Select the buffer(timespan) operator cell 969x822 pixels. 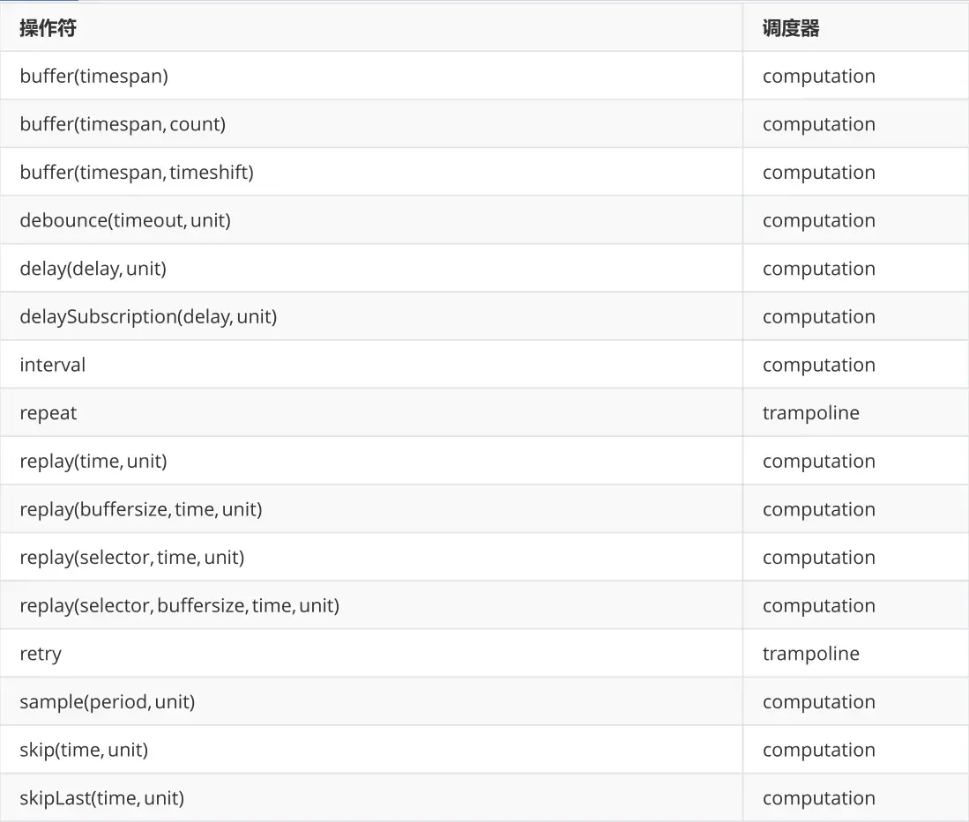tap(371, 76)
